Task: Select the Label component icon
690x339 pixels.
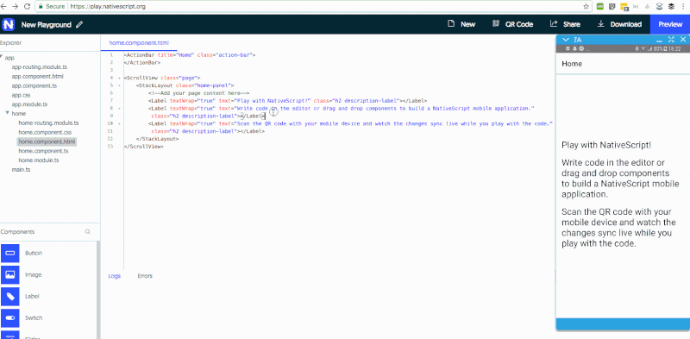Action: coord(9,296)
